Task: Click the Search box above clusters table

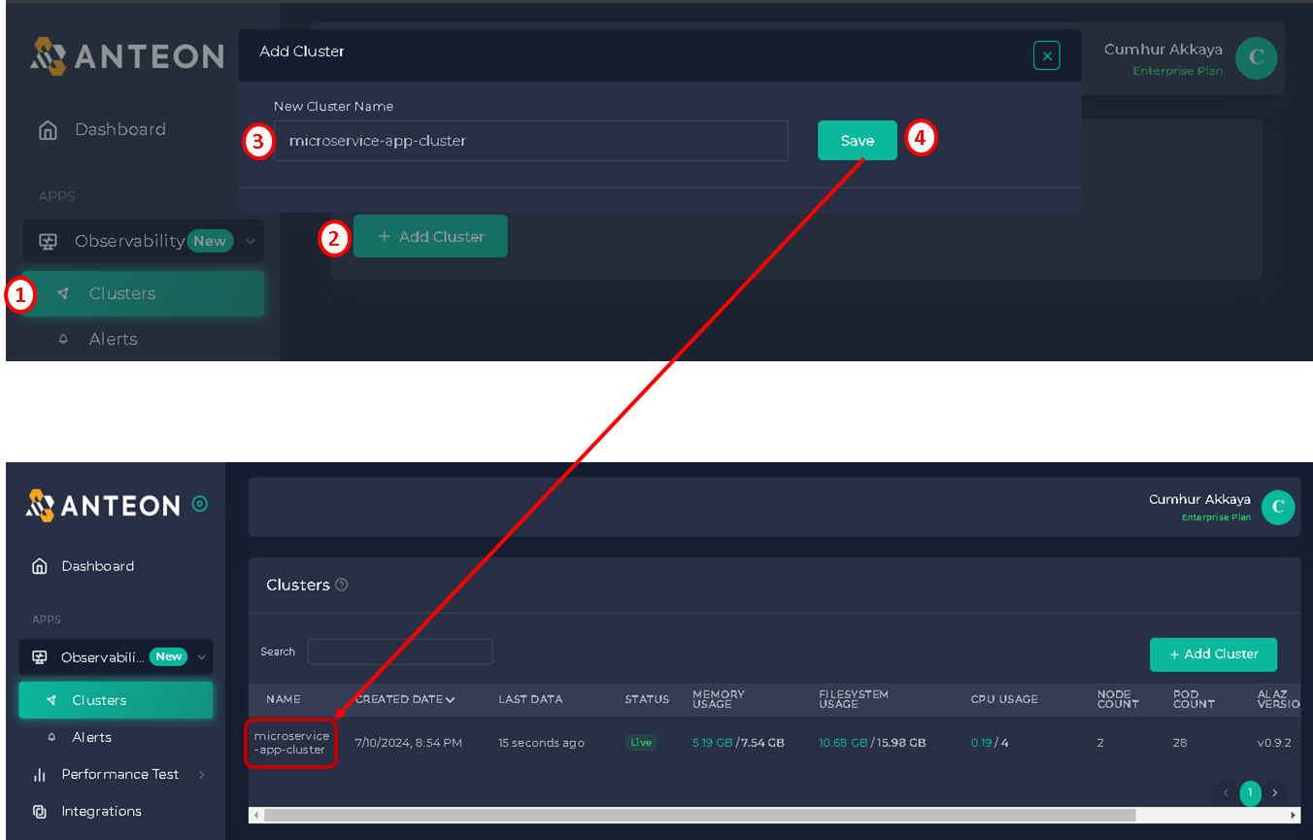Action: (400, 652)
